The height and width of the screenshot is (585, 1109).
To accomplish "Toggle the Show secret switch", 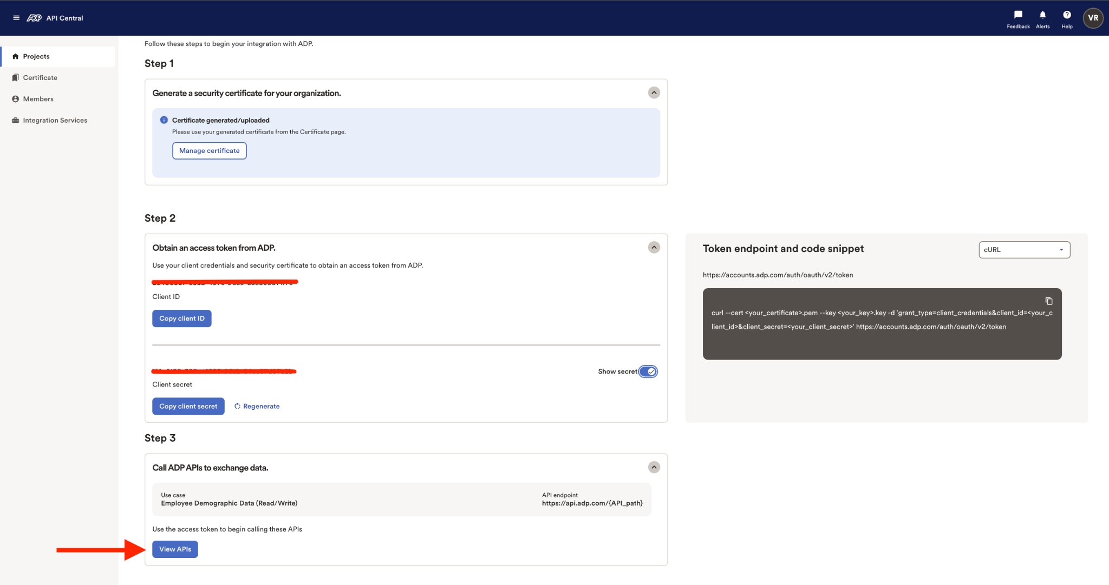I will (648, 371).
